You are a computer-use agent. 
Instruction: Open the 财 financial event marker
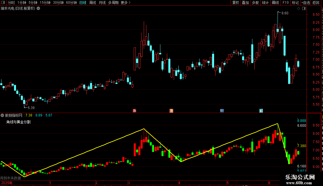[222, 111]
